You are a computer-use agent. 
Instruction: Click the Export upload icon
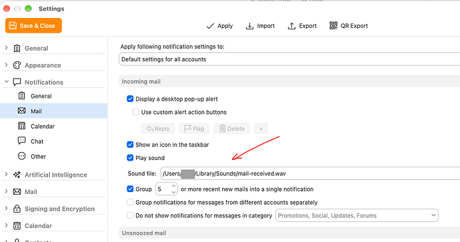pos(291,26)
